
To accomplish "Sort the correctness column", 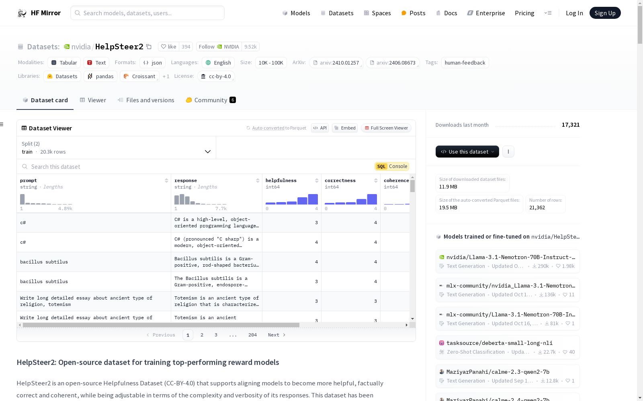I will [376, 180].
